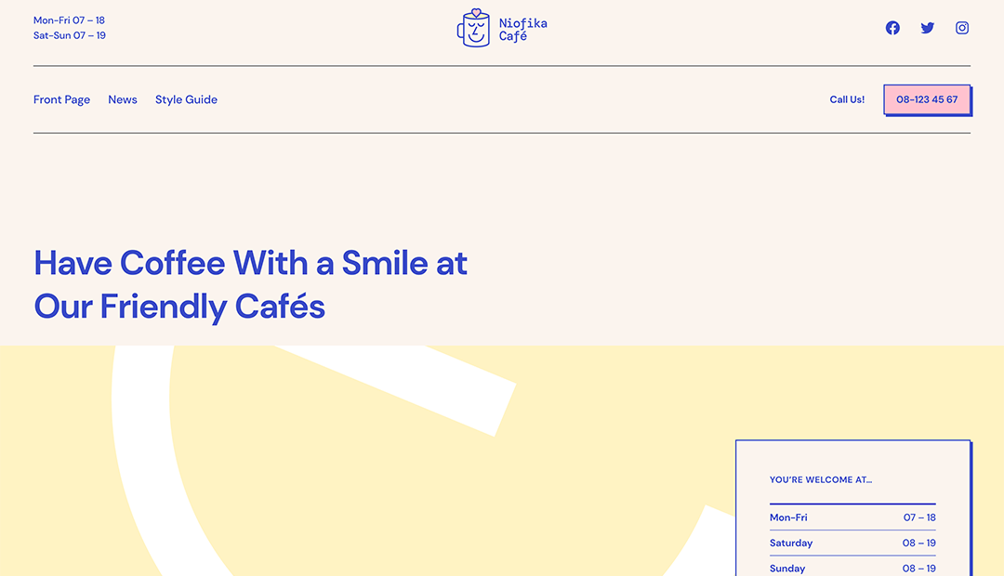Click the smiling coffee mug logo
This screenshot has height=576, width=1004.
pos(474,28)
